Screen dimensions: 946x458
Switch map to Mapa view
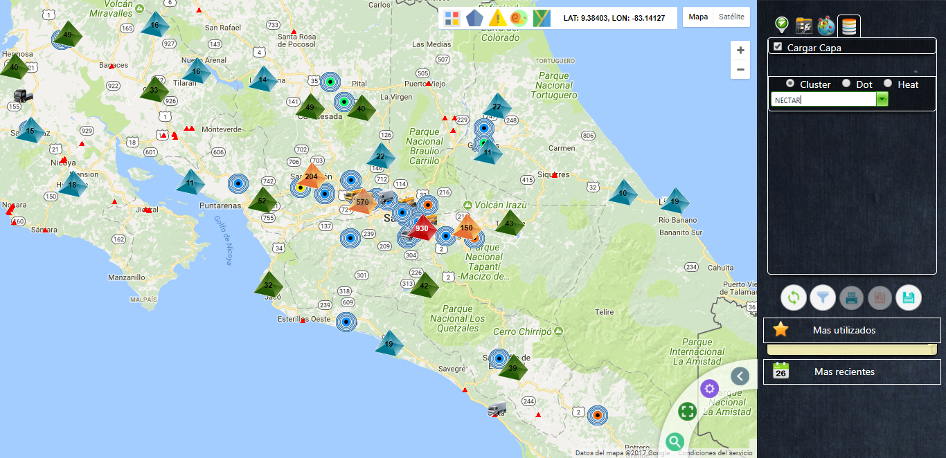(x=698, y=17)
